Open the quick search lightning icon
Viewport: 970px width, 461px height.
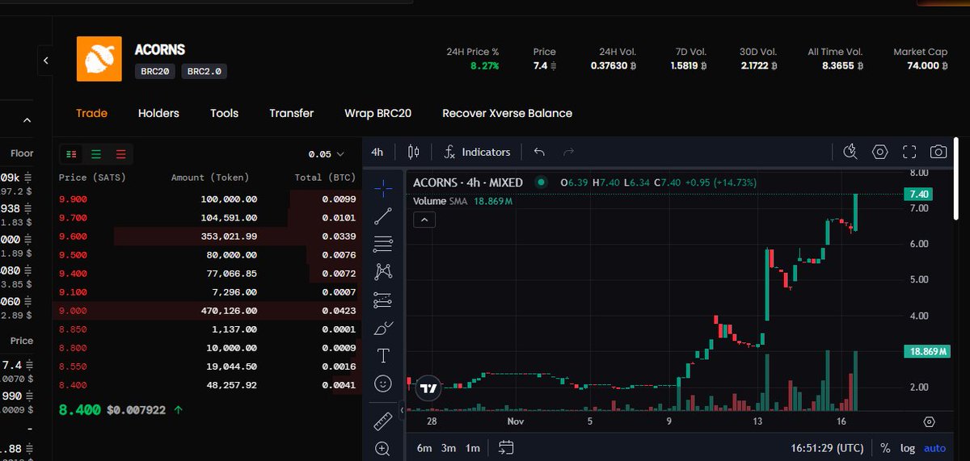(x=850, y=152)
